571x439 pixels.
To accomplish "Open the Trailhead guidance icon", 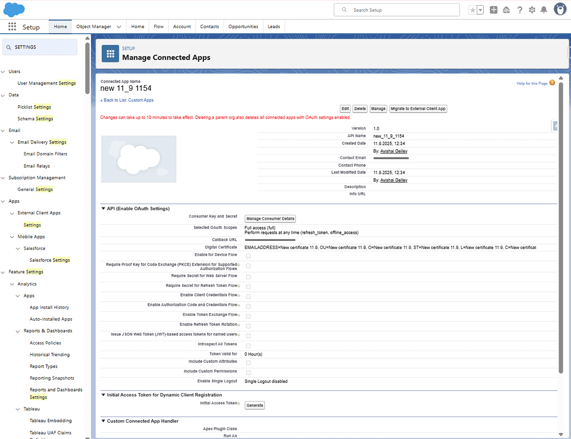I will pyautogui.click(x=506, y=10).
